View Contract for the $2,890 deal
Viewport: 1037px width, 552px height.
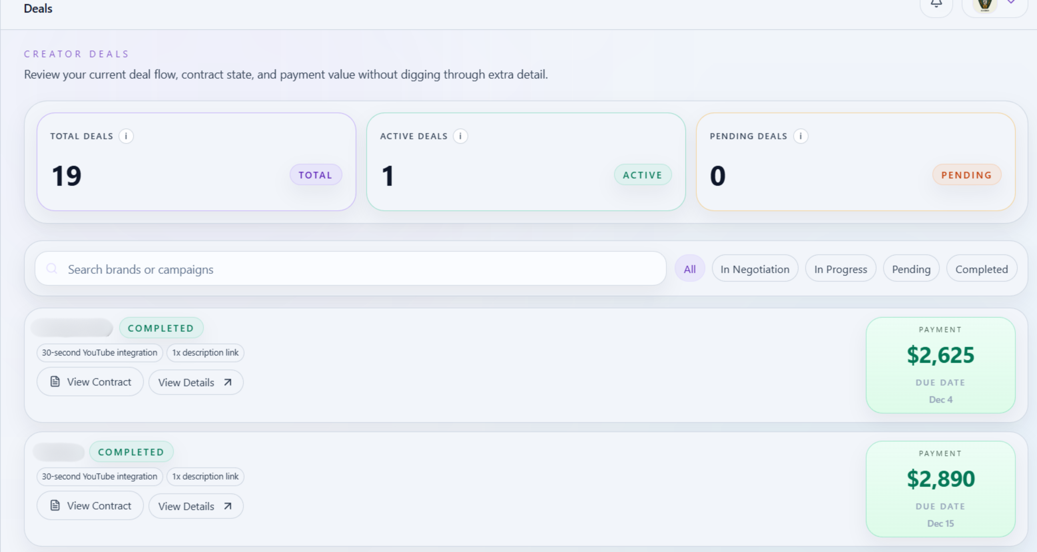tap(90, 506)
